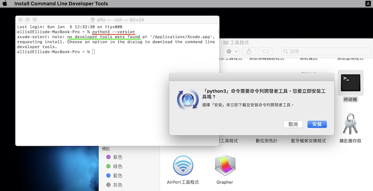The height and width of the screenshot is (191, 373).
Task: Click the 工具程式 Finder window title
Action: pos(239,43)
